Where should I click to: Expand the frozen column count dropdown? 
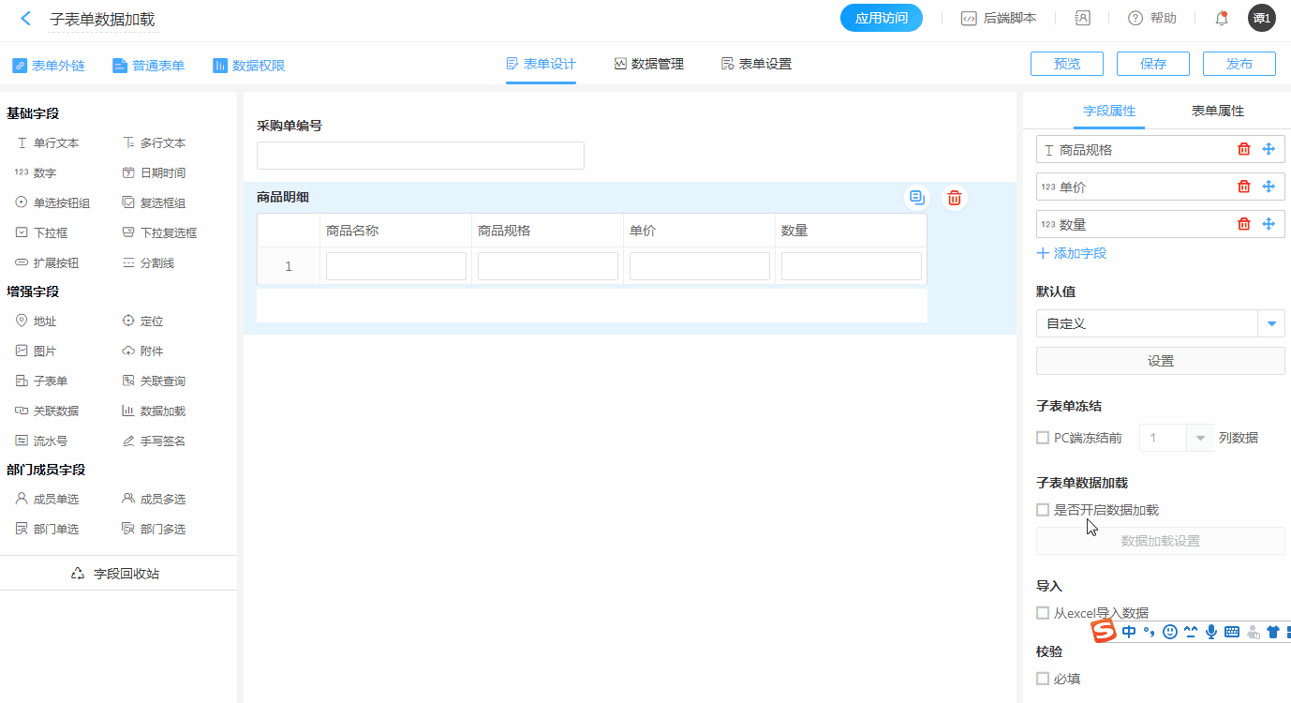point(1199,438)
